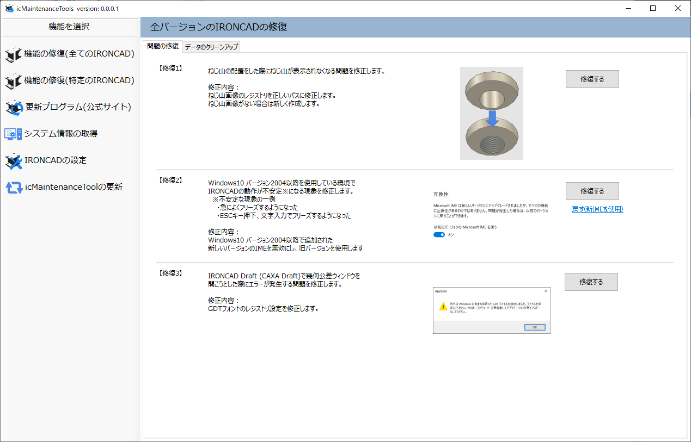The width and height of the screenshot is (691, 442).
Task: Click the threaded hole preview image
Action: [x=491, y=113]
